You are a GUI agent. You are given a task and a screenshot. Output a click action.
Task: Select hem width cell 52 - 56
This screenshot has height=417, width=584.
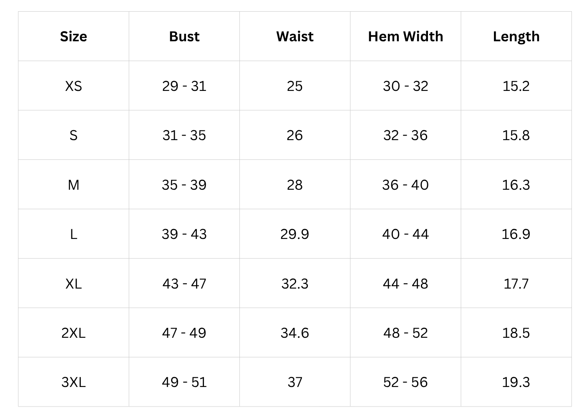[x=405, y=382]
